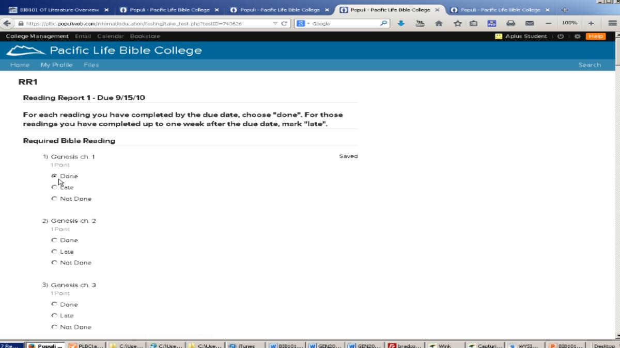Open the Bookstore link in top bar
This screenshot has width=620, height=348.
click(145, 37)
